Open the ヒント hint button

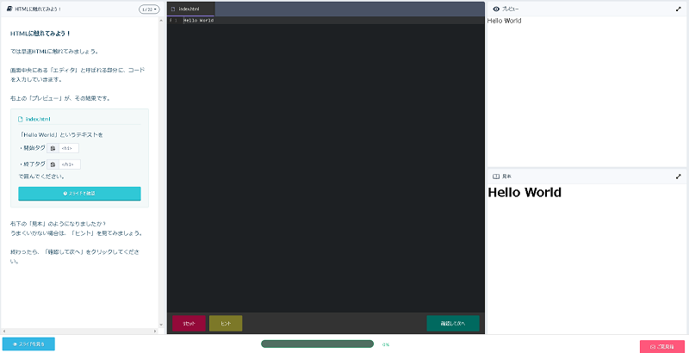coord(226,324)
